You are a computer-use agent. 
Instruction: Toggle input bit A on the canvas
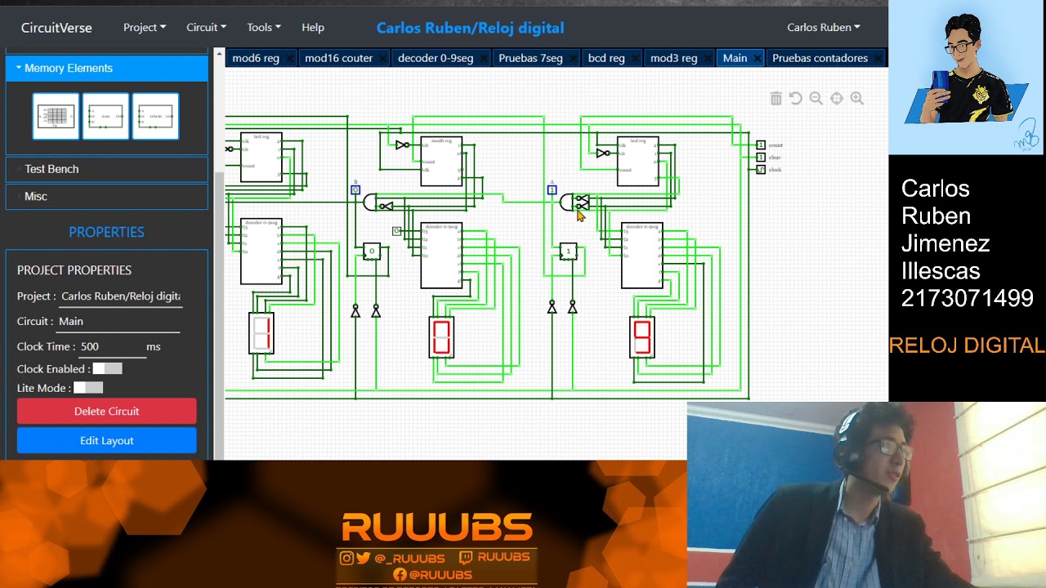[552, 190]
